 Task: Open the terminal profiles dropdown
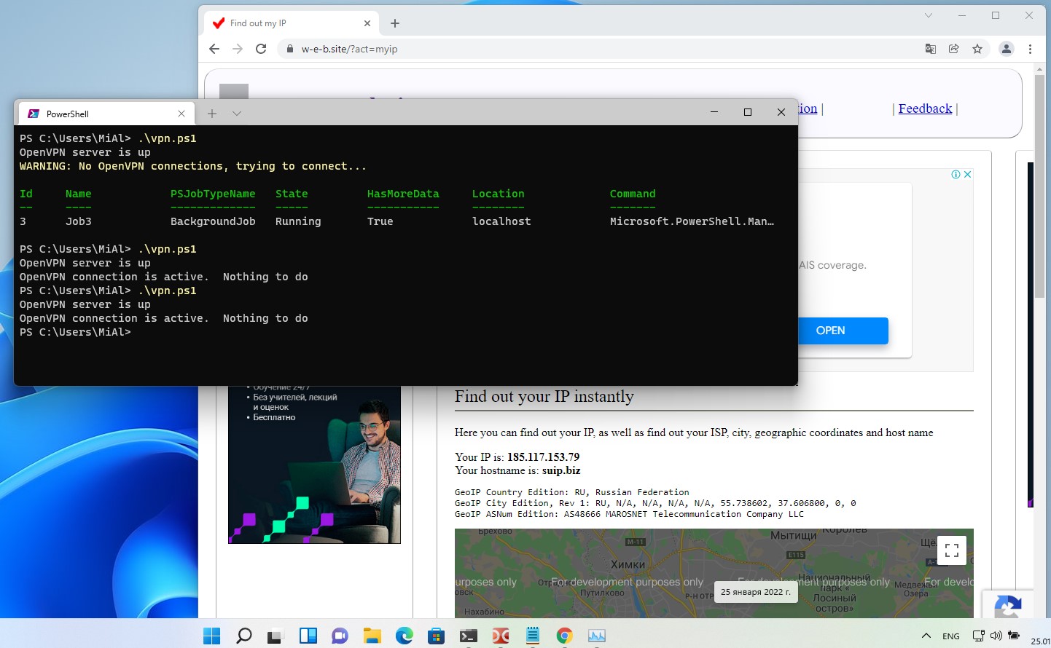point(237,113)
